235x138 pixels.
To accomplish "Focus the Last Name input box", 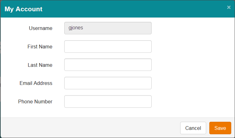I will pos(108,65).
